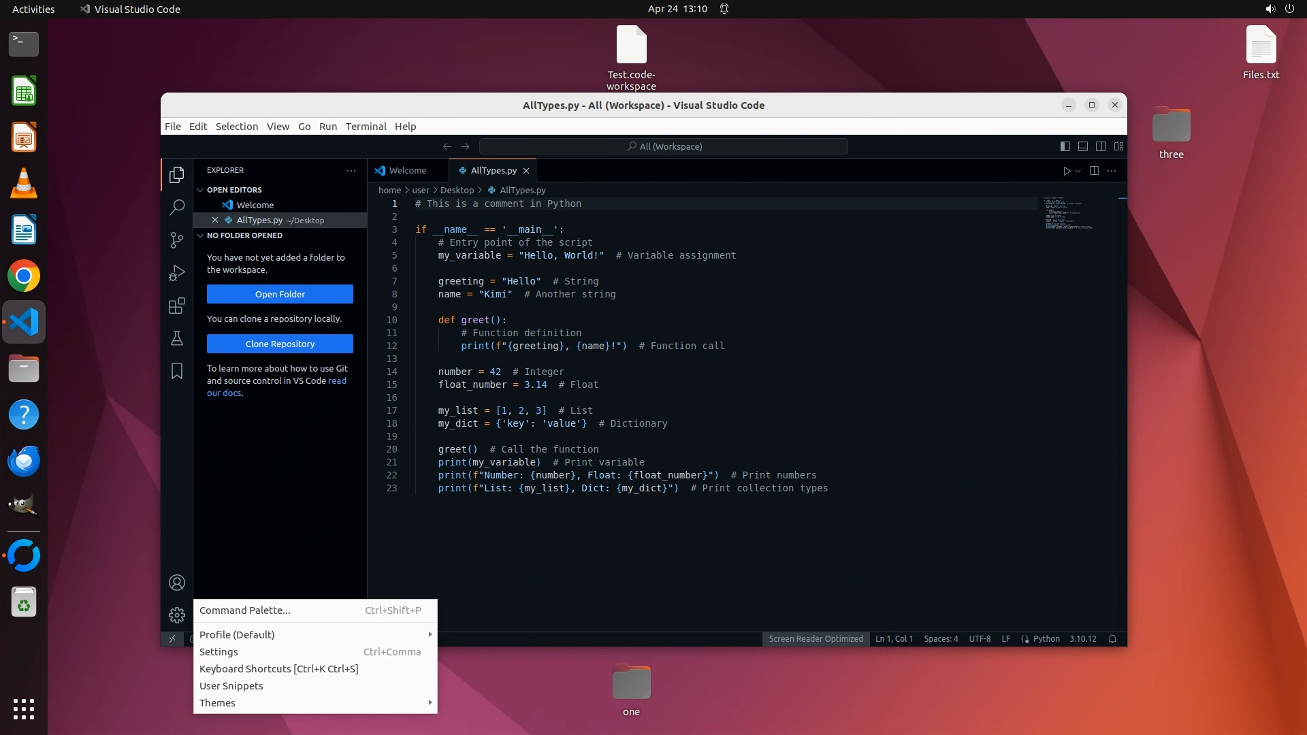The height and width of the screenshot is (735, 1307).
Task: Toggle the Secondary Side Bar layout icon
Action: 1101,146
